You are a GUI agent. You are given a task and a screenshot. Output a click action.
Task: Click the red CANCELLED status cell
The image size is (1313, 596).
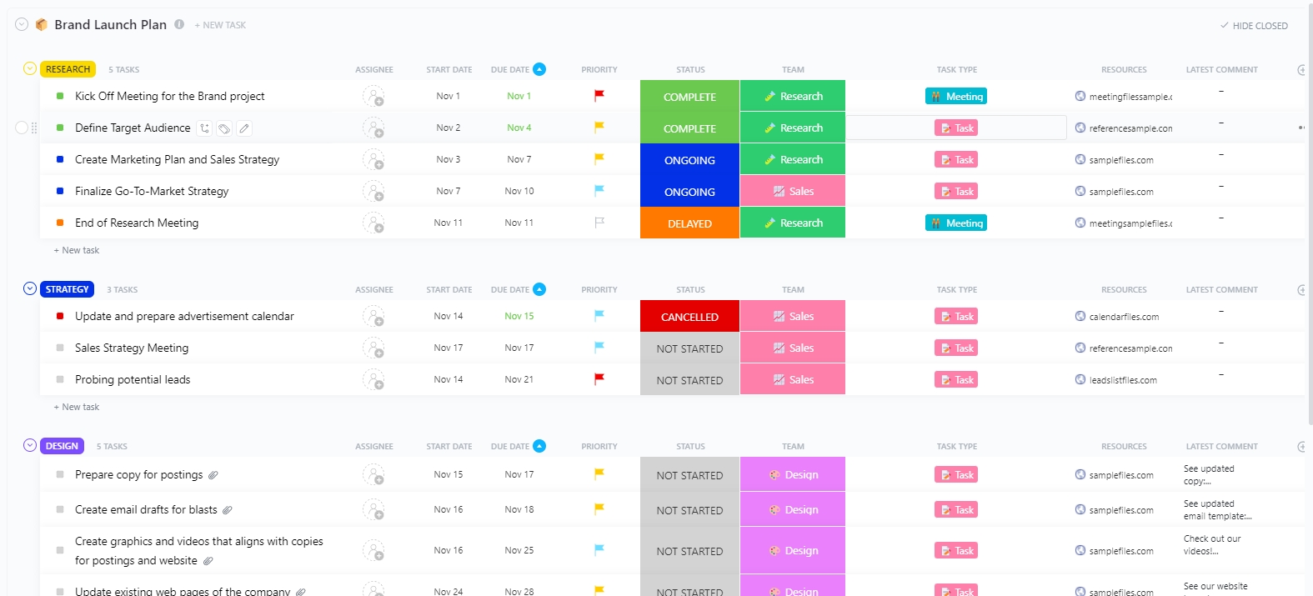pyautogui.click(x=689, y=316)
